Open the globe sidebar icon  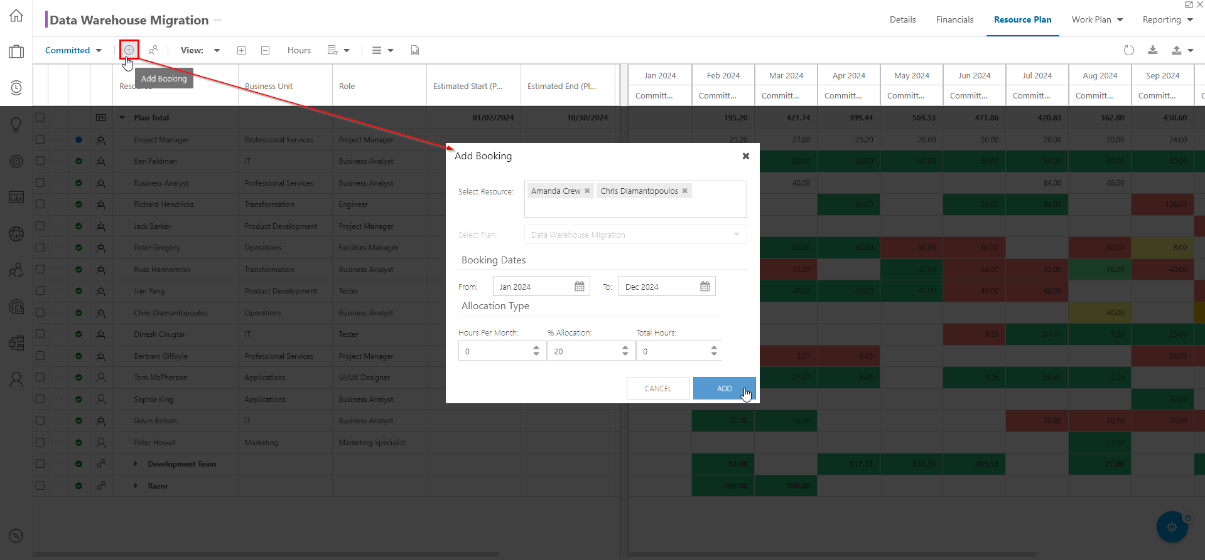(x=16, y=234)
